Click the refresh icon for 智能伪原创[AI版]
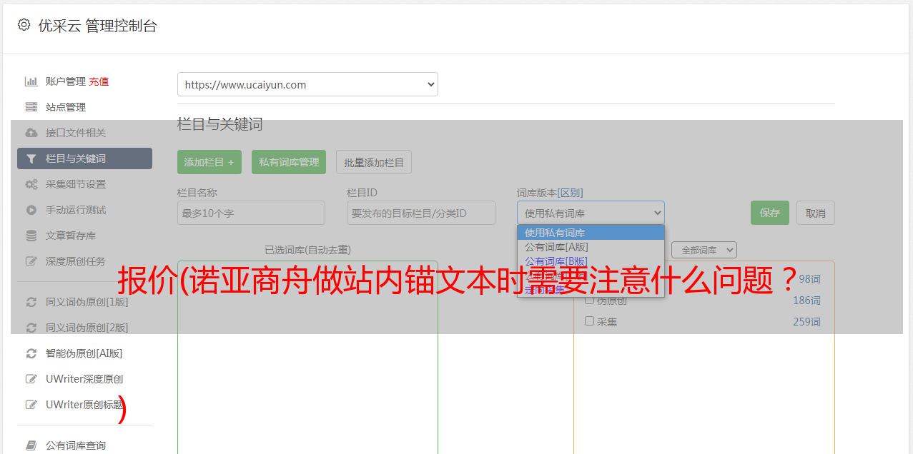The image size is (913, 454). [31, 353]
